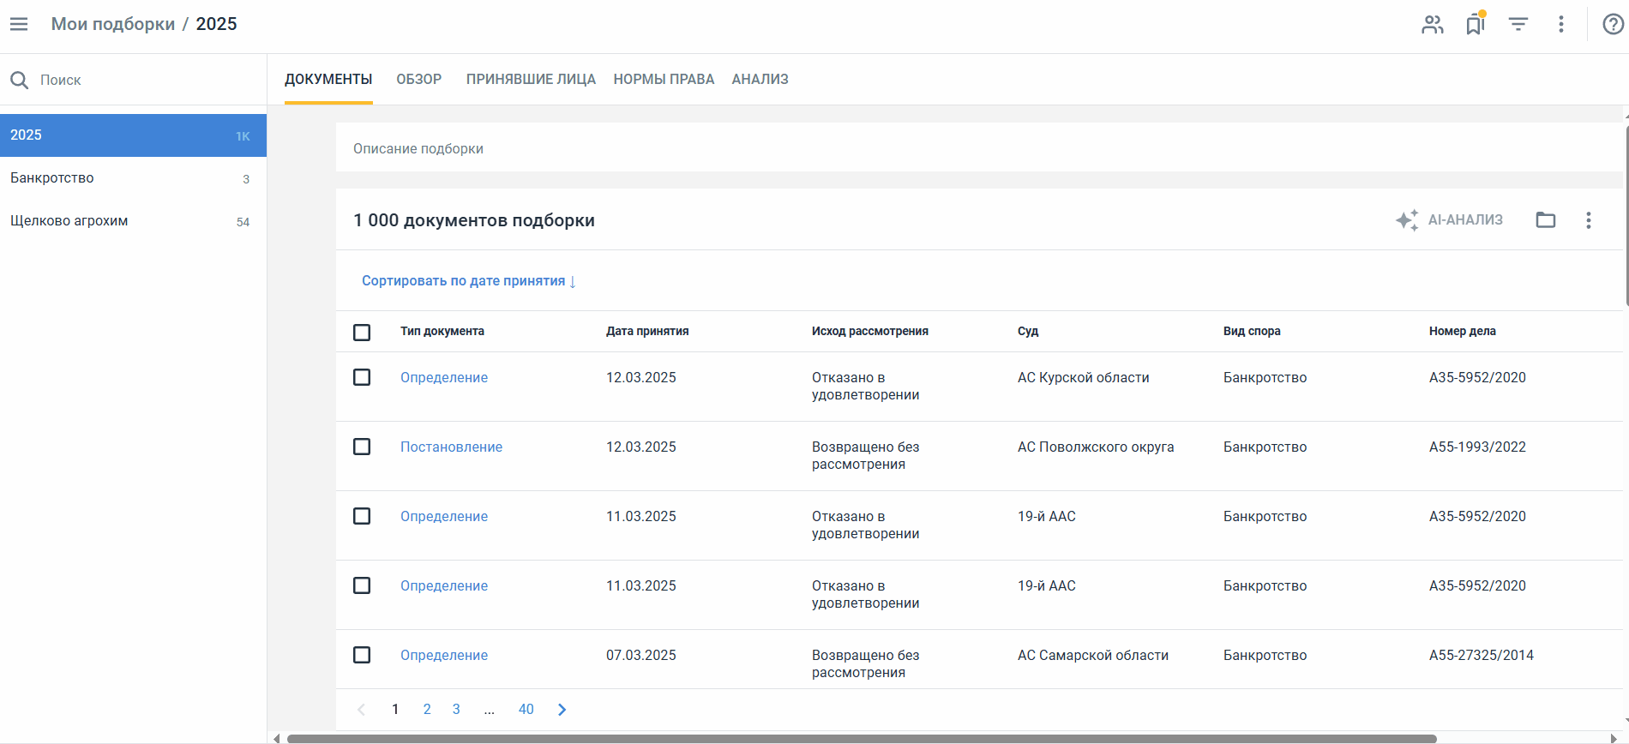
Task: Jump to page 40
Action: pyautogui.click(x=526, y=709)
